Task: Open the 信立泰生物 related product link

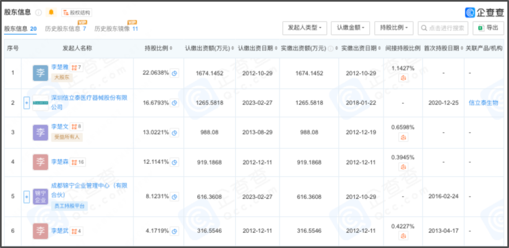Action: [x=484, y=103]
